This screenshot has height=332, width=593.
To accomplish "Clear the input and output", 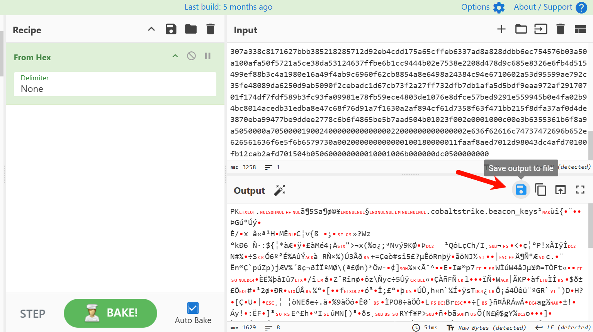I will (x=560, y=29).
